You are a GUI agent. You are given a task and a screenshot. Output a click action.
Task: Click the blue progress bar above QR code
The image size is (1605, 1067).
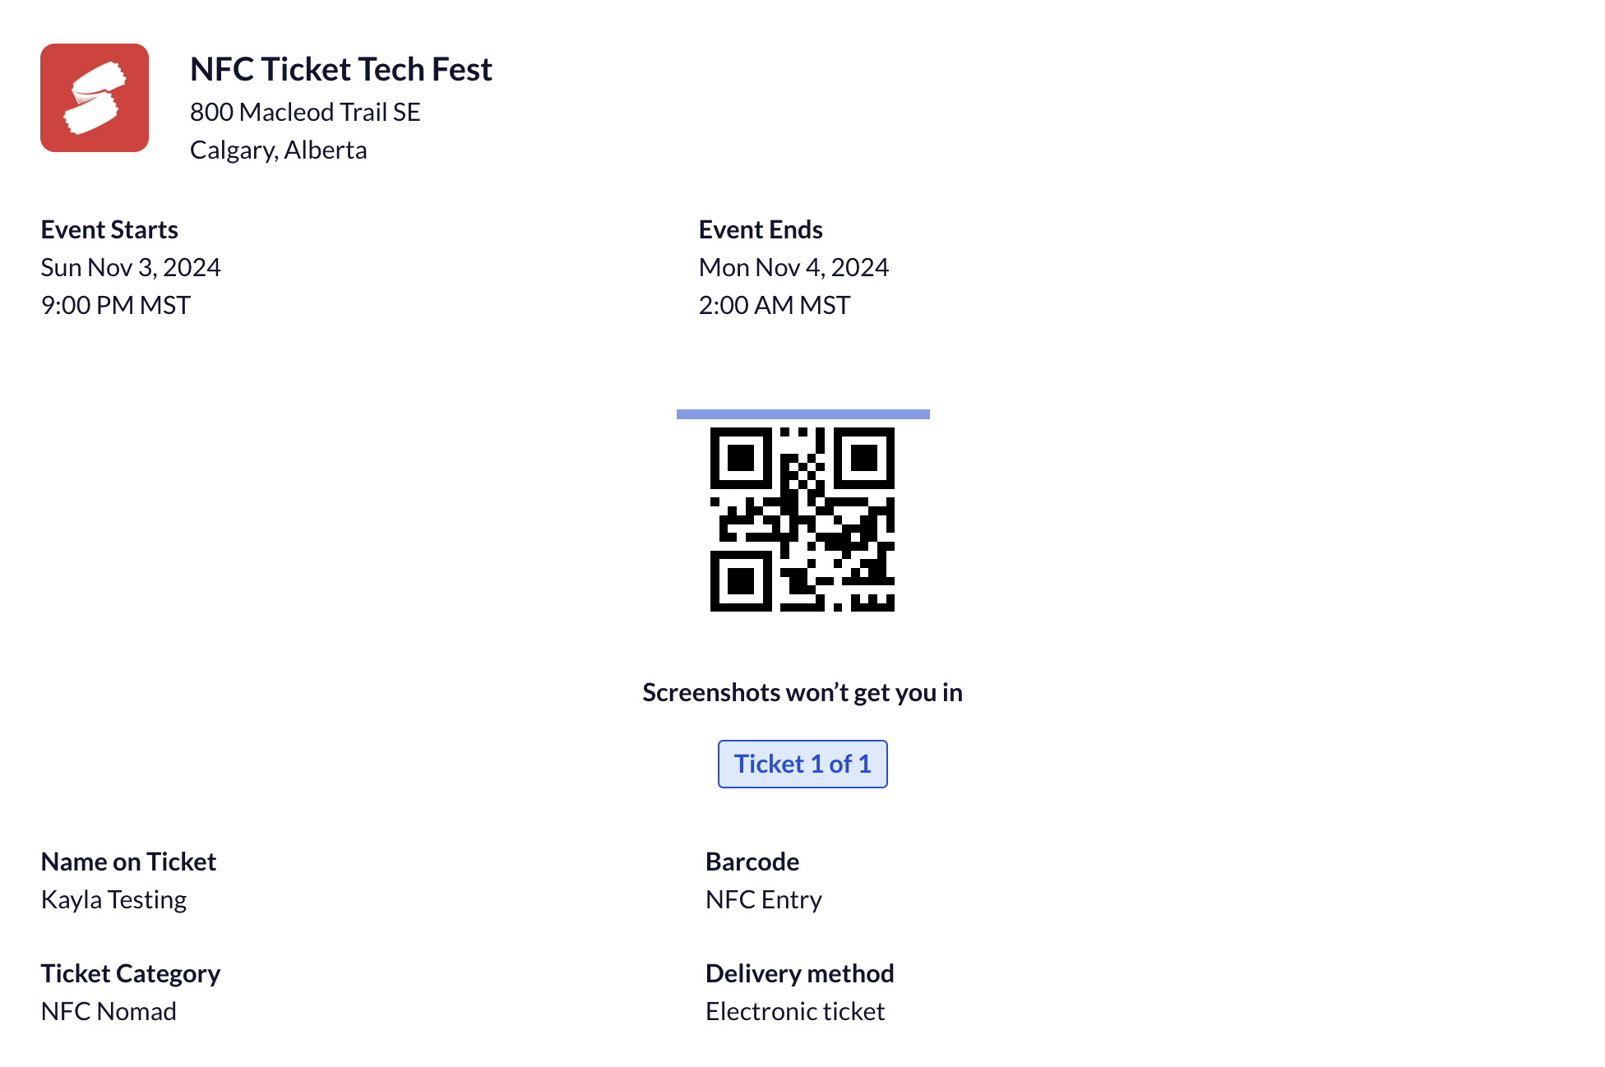[802, 414]
